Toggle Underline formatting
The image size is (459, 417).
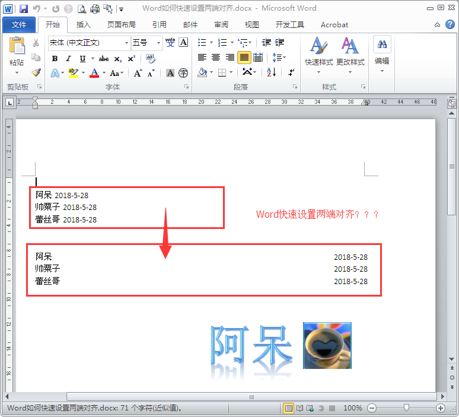point(82,59)
